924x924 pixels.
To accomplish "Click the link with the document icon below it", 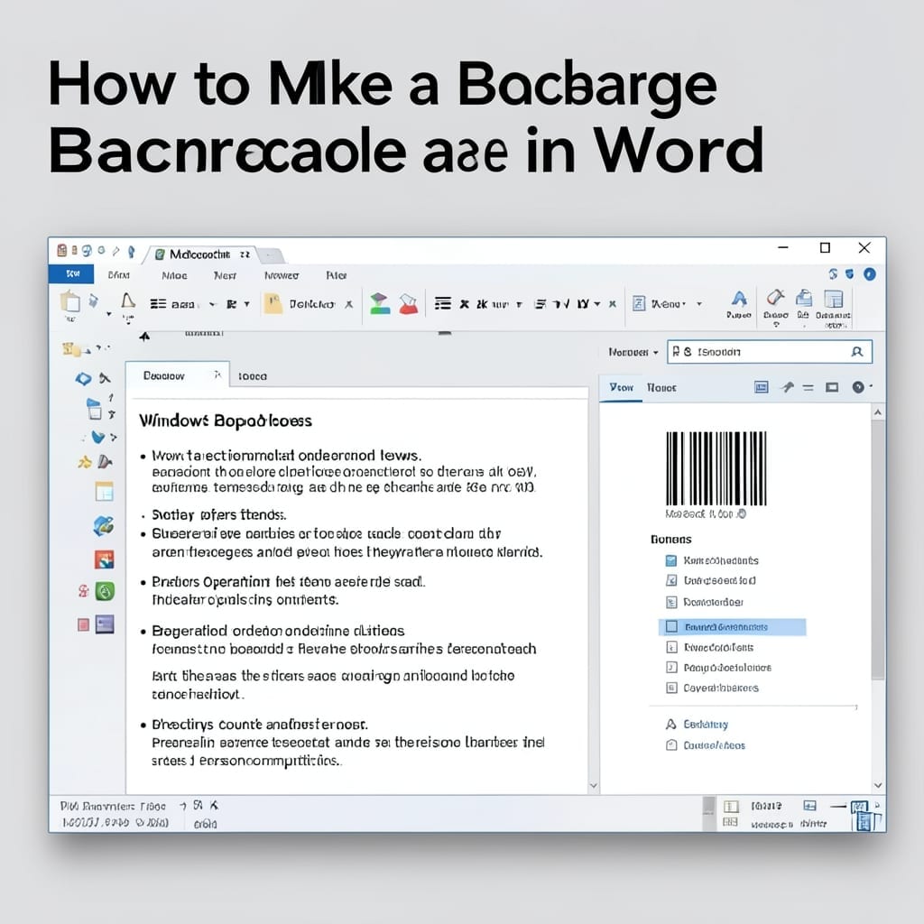I will pyautogui.click(x=706, y=745).
